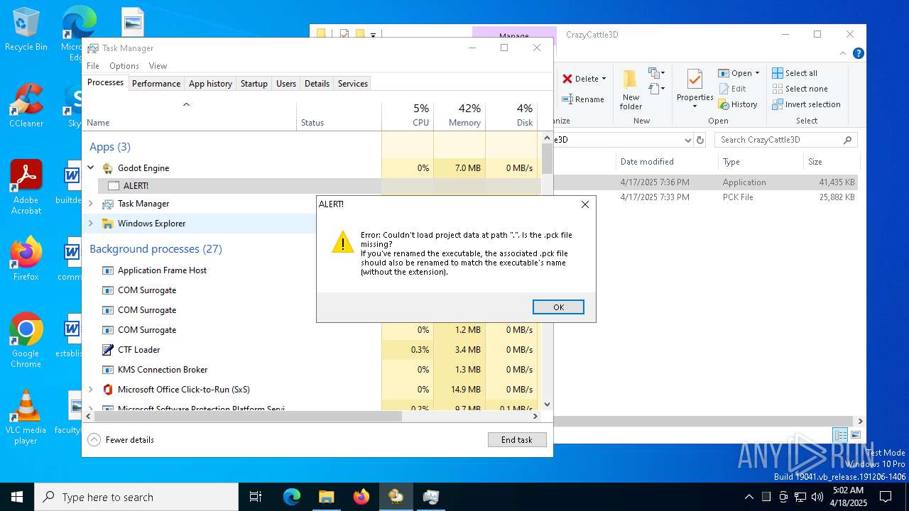Close the ALERT! error dialog with X
Viewport: 909px width, 511px height.
pos(585,204)
